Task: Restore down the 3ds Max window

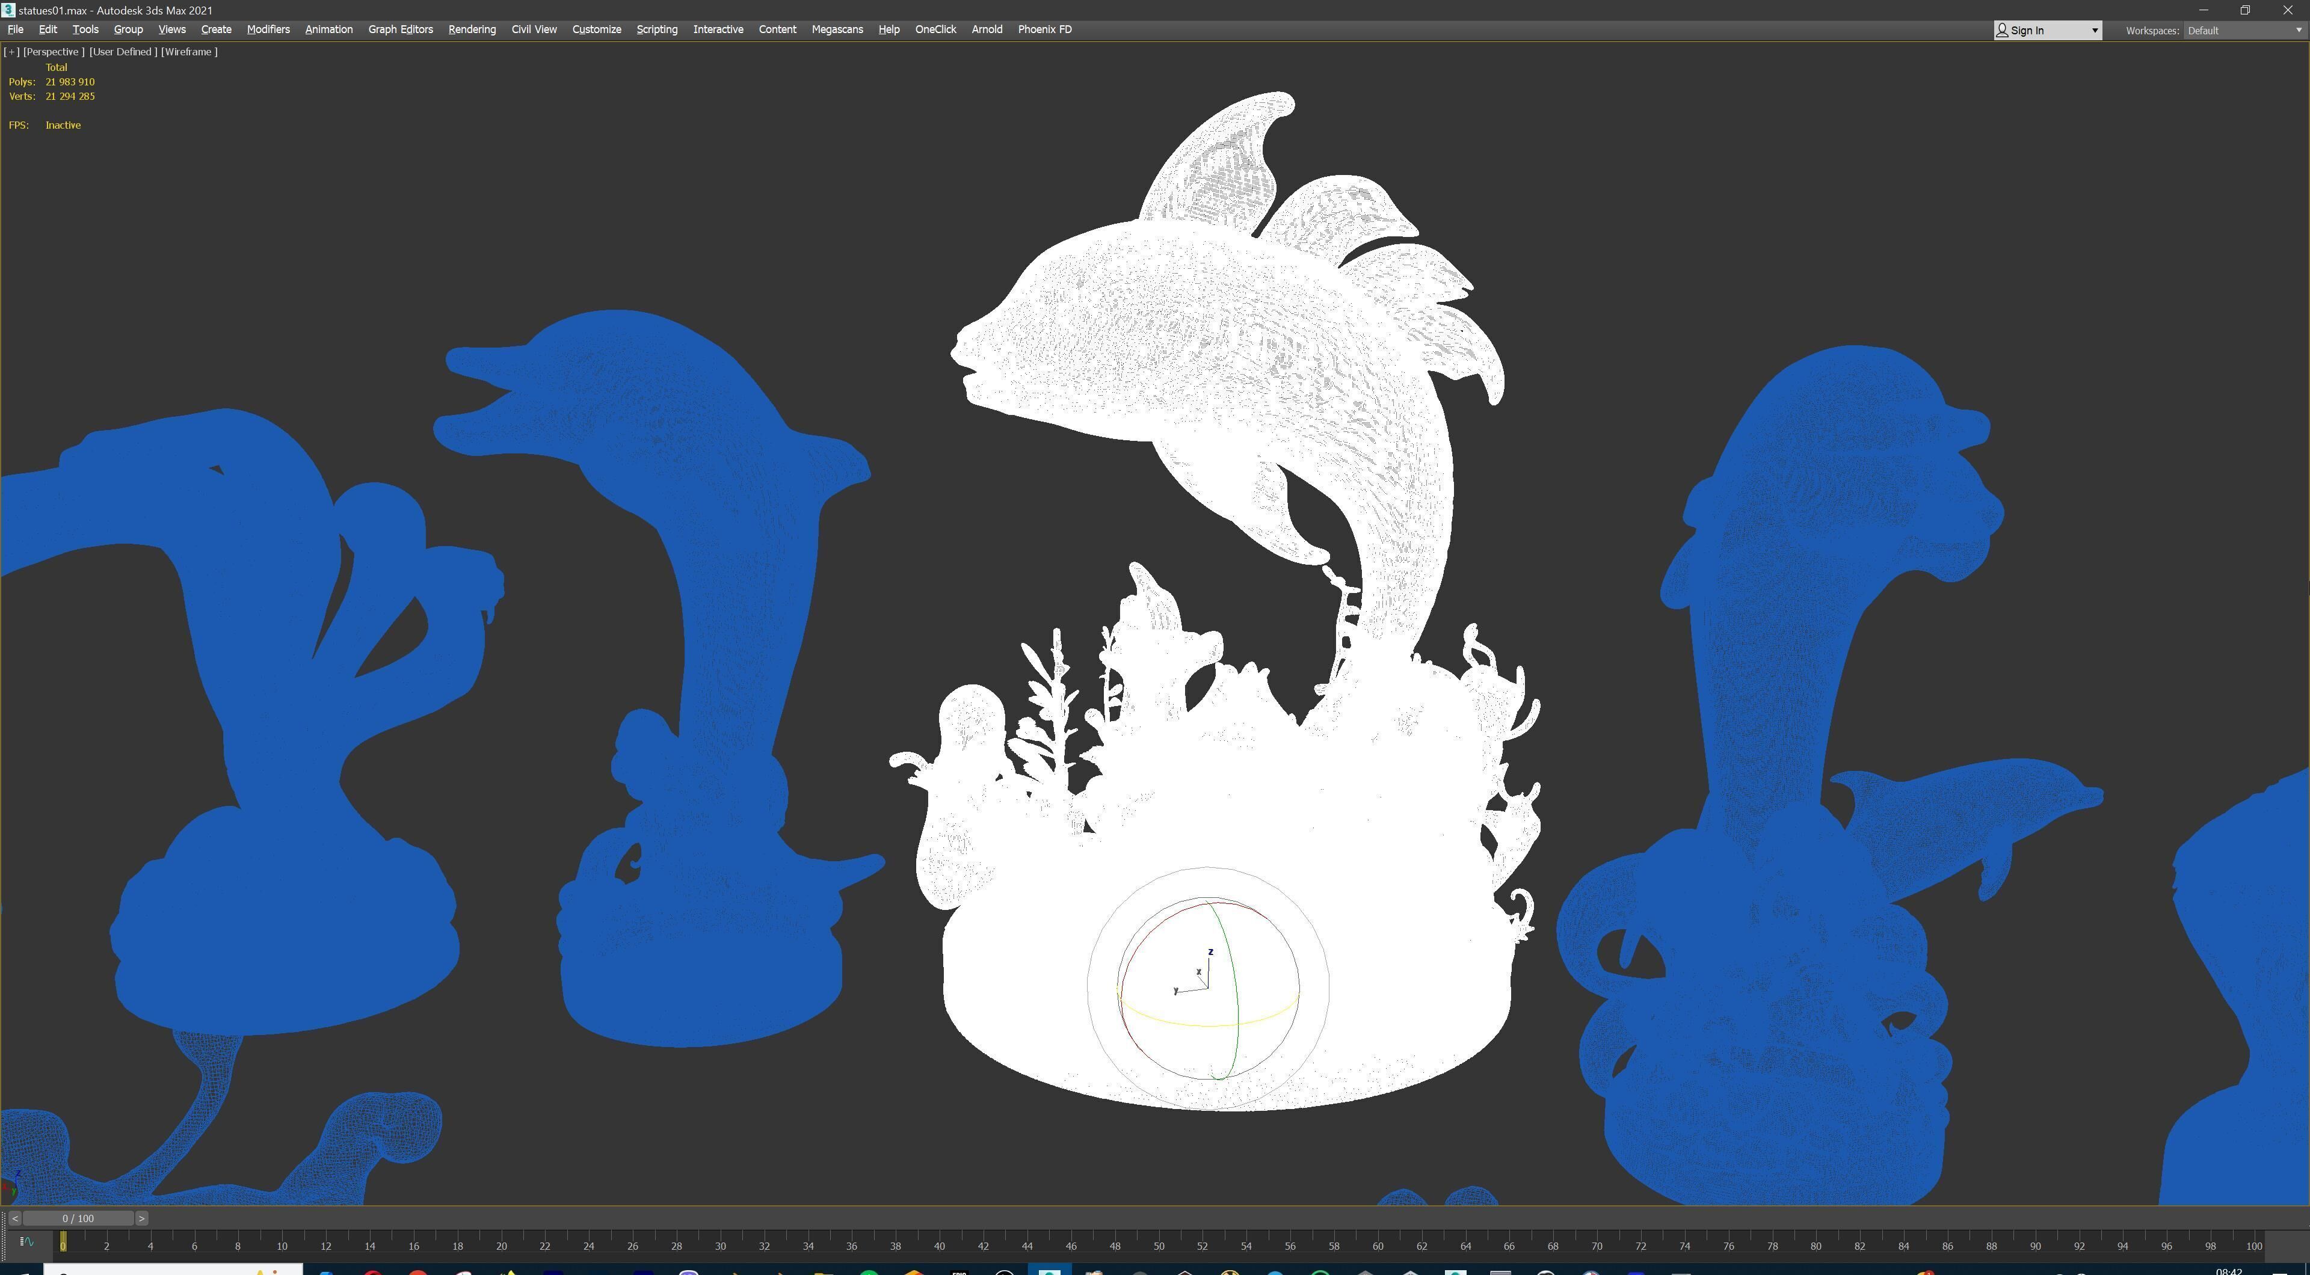Action: point(2244,10)
